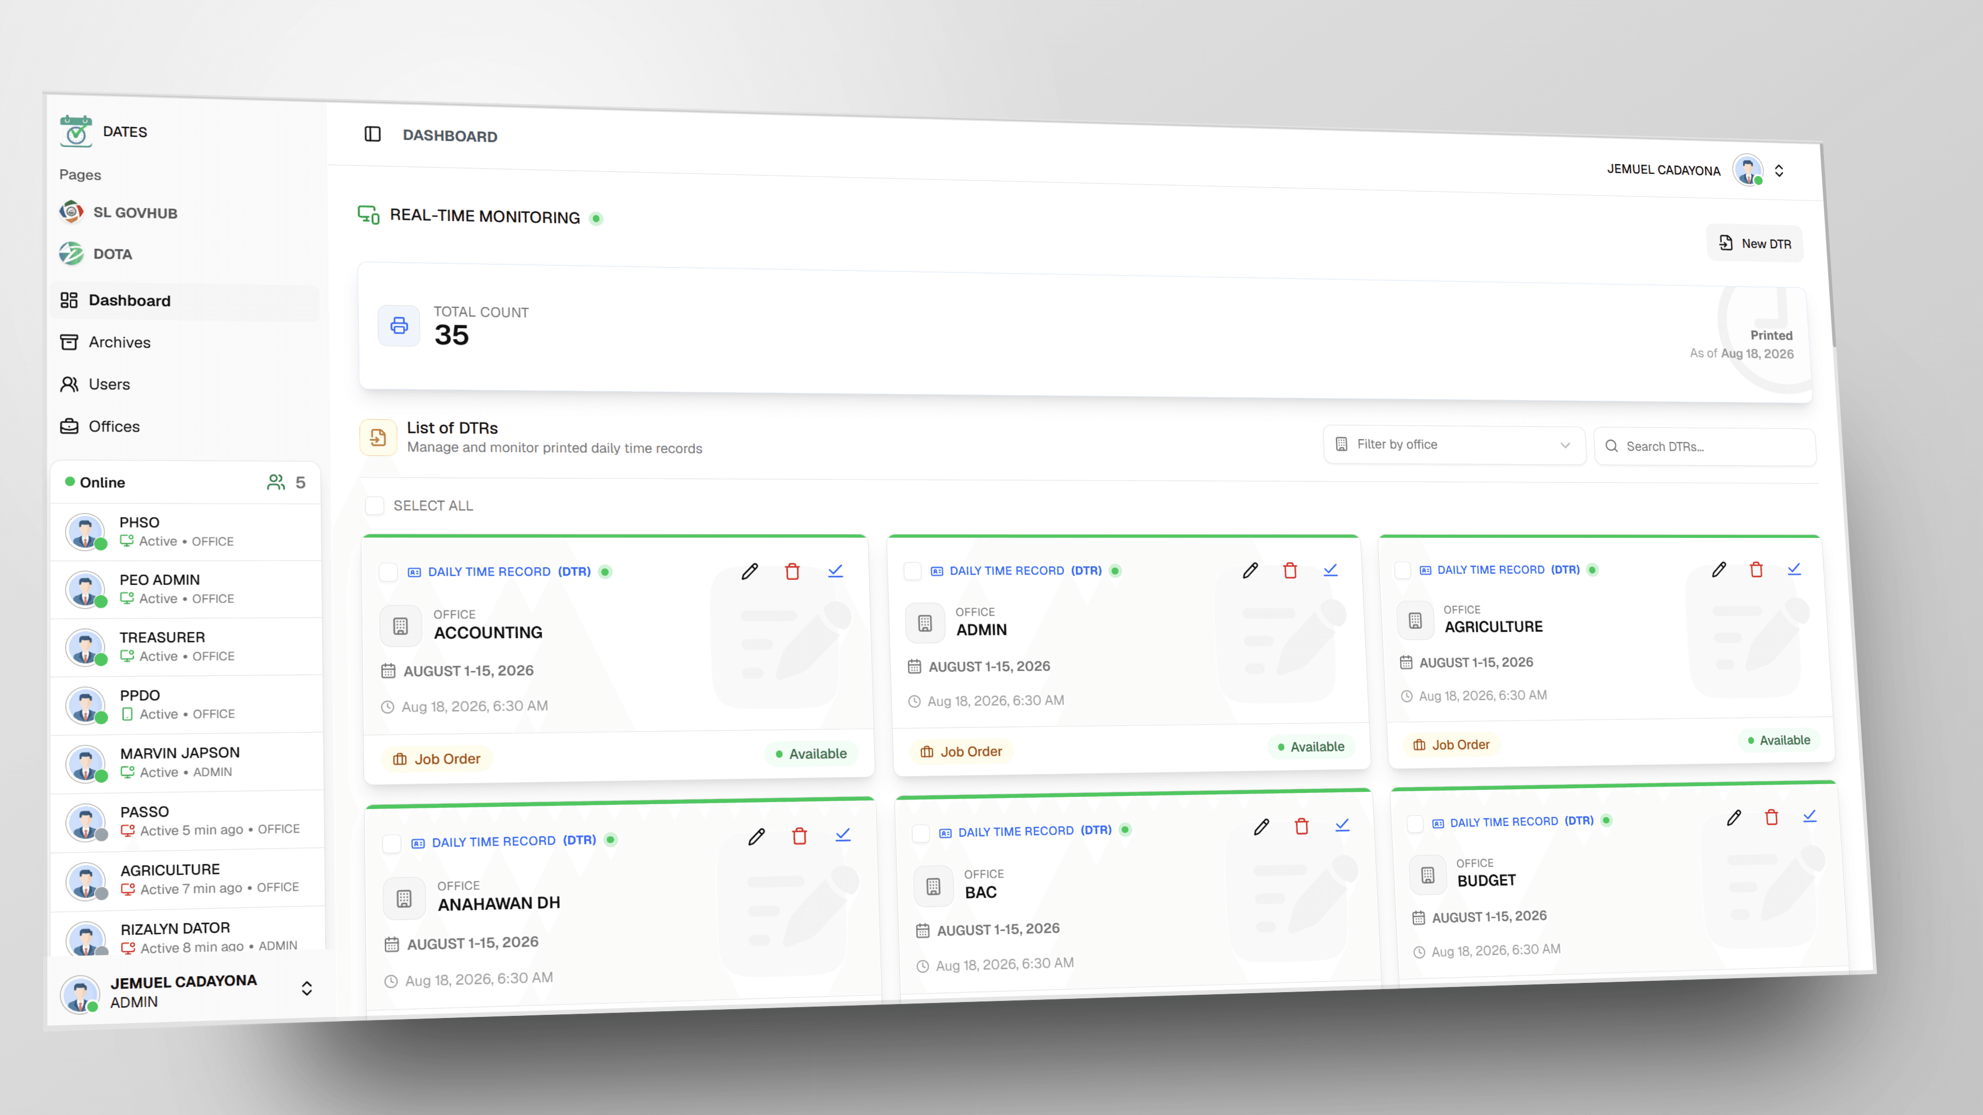Open DOTA page link
Viewport: 1983px width, 1115px height.
(x=96, y=254)
